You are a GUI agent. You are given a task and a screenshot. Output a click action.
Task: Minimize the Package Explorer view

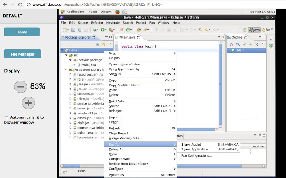(106, 37)
